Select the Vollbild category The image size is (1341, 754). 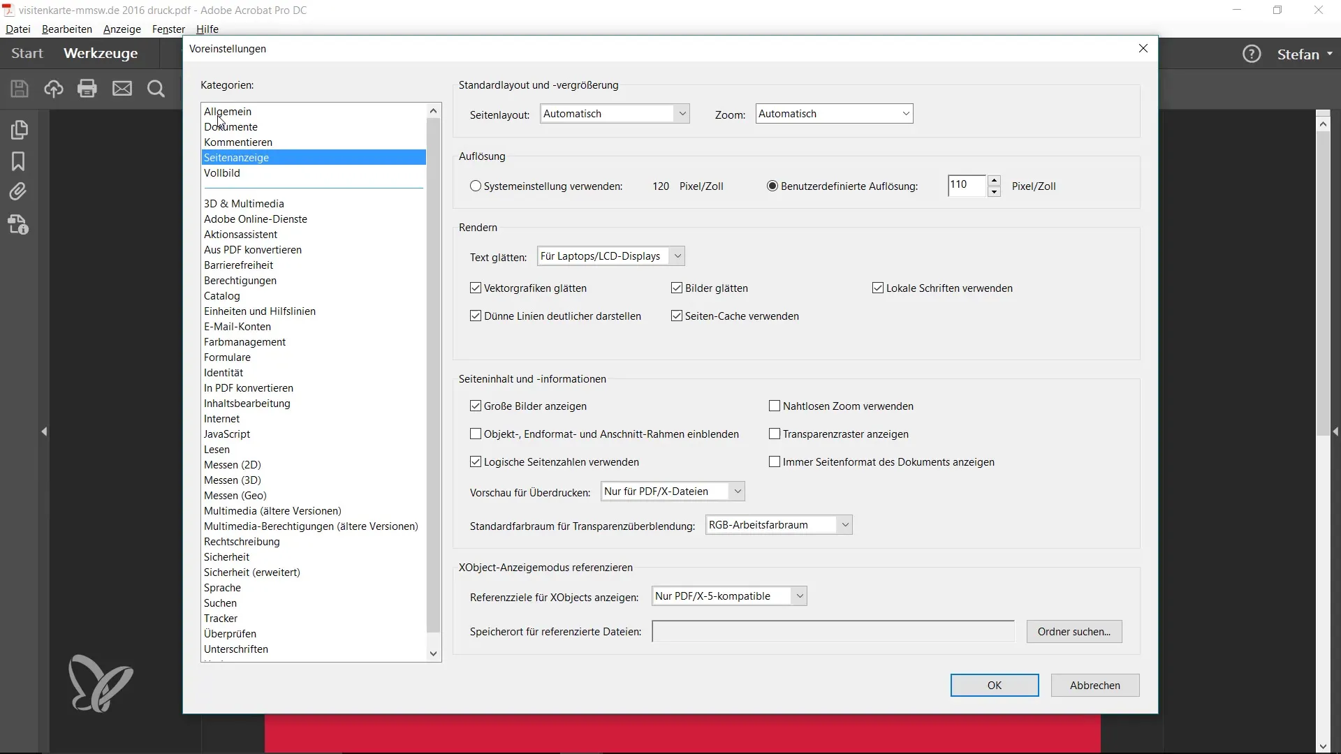[313, 173]
